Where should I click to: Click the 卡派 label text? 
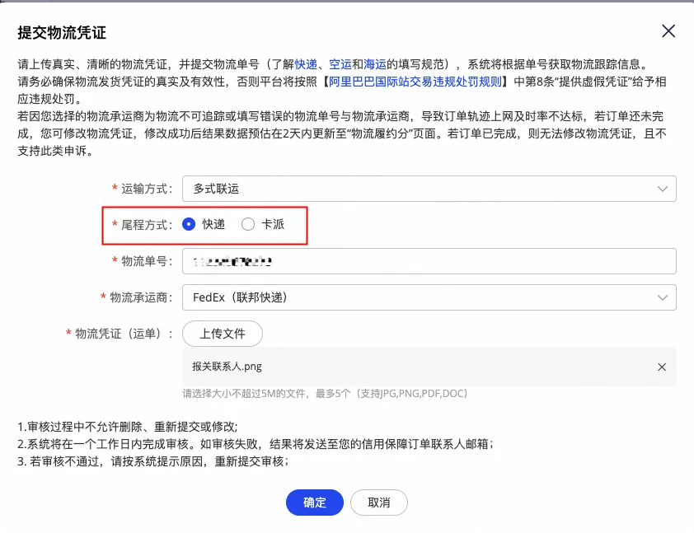(x=273, y=224)
